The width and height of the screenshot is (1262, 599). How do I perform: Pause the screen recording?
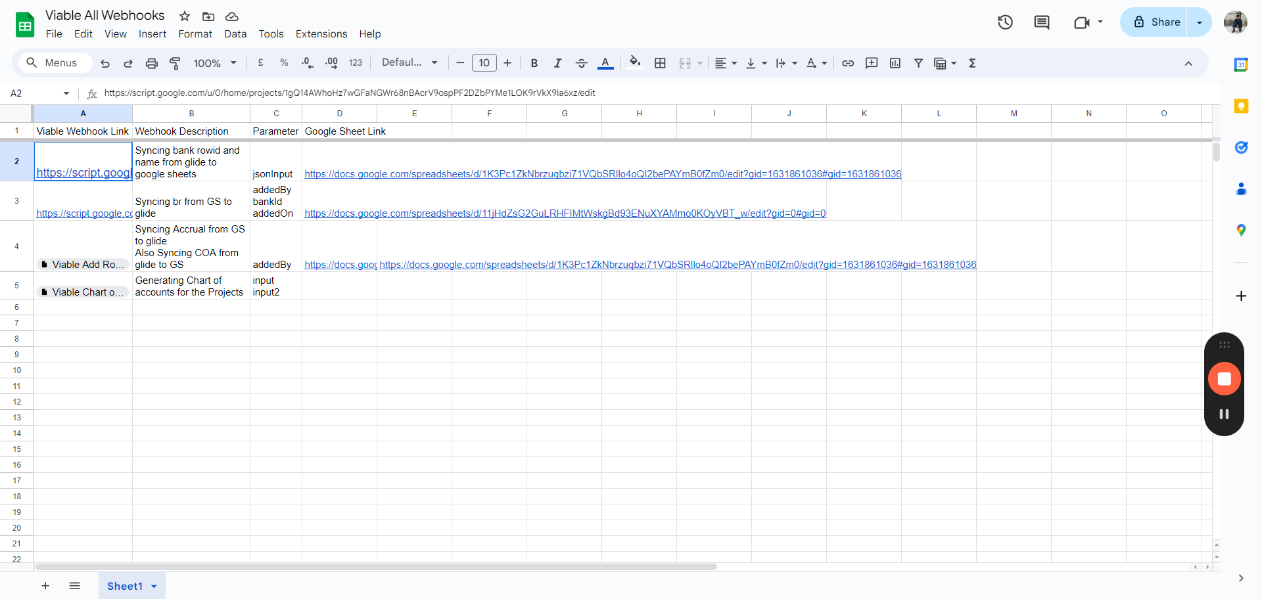1224,414
